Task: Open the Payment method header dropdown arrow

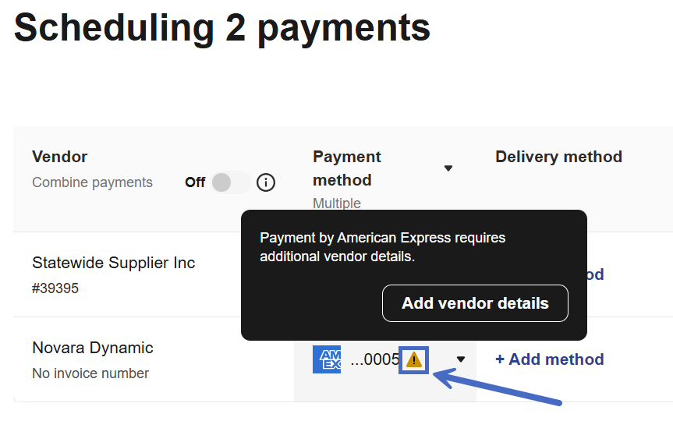Action: pos(448,168)
